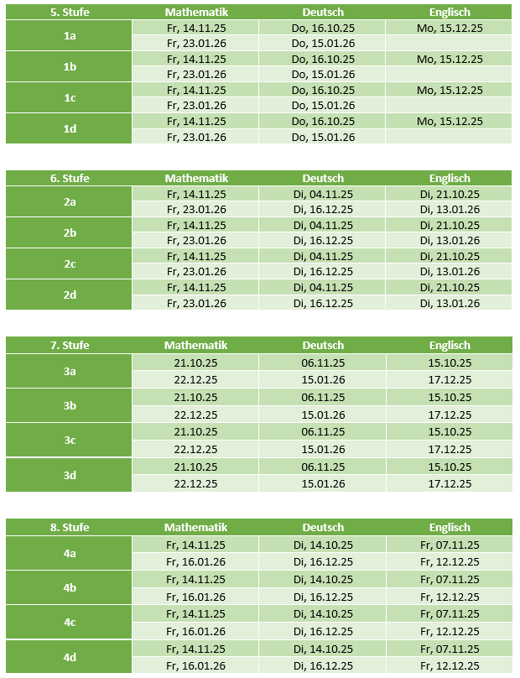Click the '7. Stufe' table header

pos(70,345)
